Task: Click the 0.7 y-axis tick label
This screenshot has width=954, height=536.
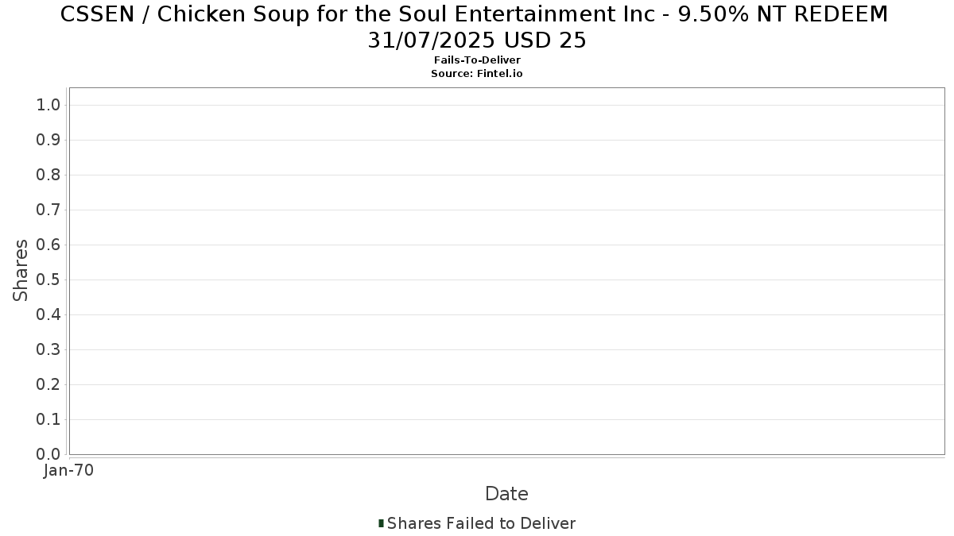Action: (49, 210)
